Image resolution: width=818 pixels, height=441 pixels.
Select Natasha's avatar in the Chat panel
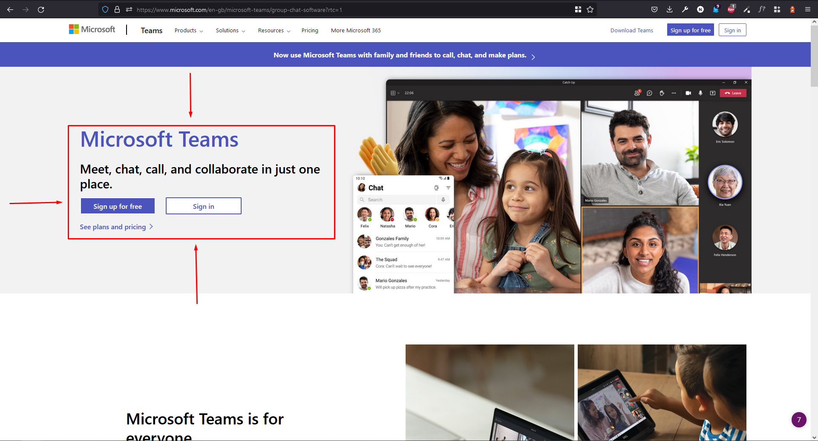coord(387,214)
